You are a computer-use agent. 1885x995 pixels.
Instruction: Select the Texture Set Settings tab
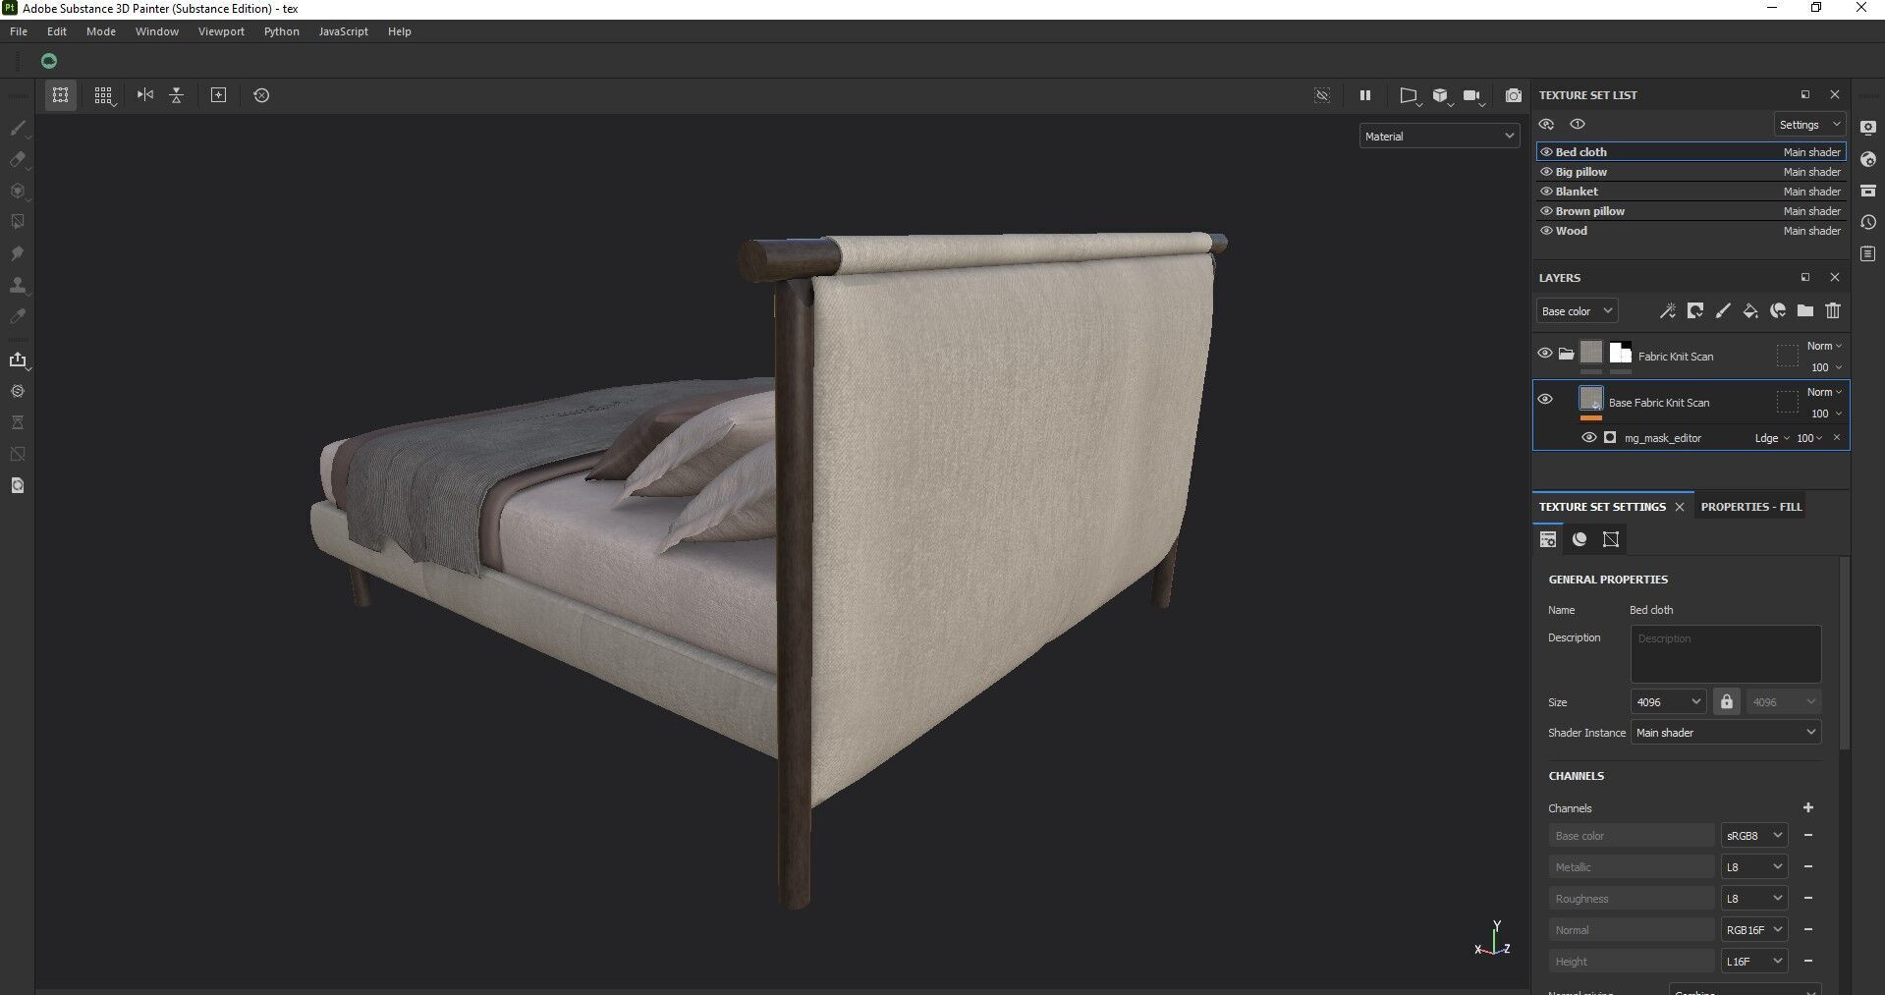tap(1602, 507)
